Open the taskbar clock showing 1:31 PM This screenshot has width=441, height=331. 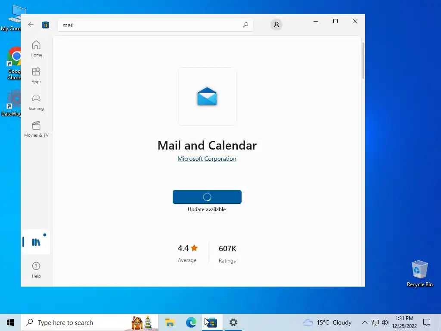(x=404, y=322)
